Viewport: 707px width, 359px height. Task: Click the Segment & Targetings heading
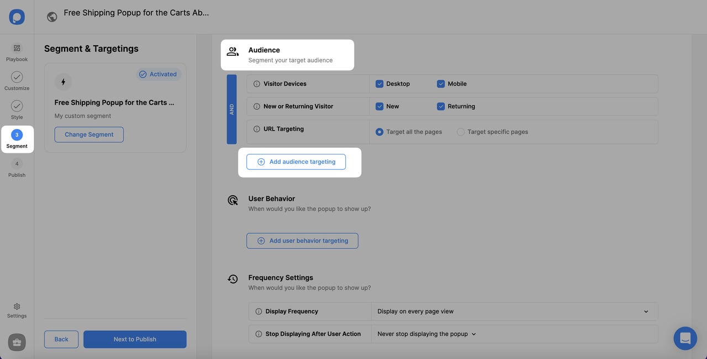point(91,49)
